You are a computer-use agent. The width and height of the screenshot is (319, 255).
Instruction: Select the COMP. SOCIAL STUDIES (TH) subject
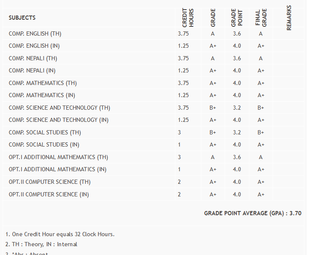point(45,132)
